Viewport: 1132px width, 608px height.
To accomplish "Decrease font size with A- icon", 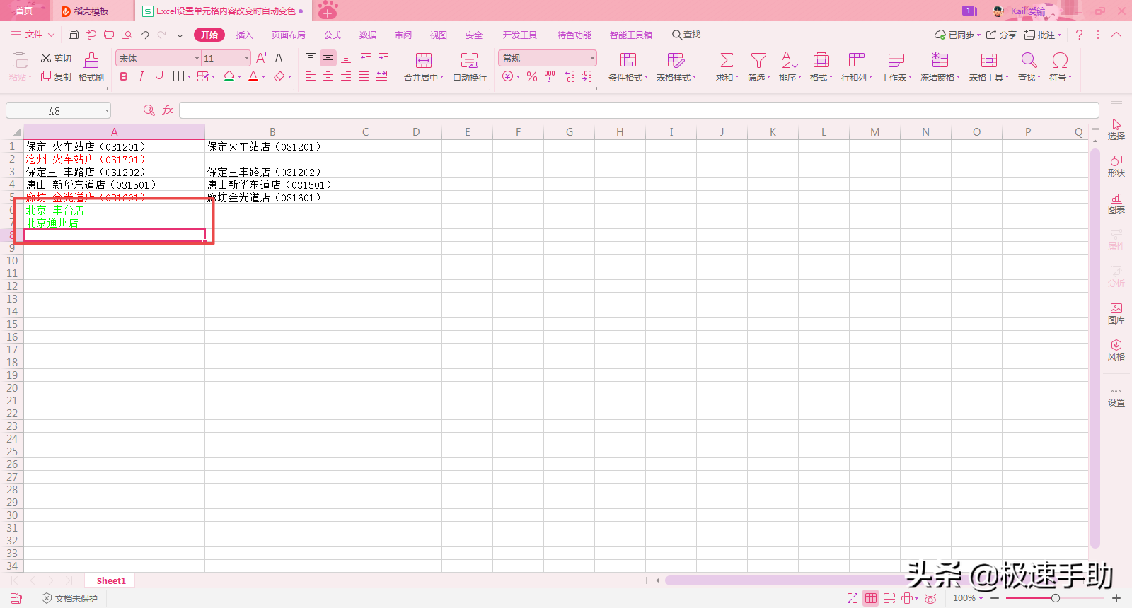I will pyautogui.click(x=280, y=58).
